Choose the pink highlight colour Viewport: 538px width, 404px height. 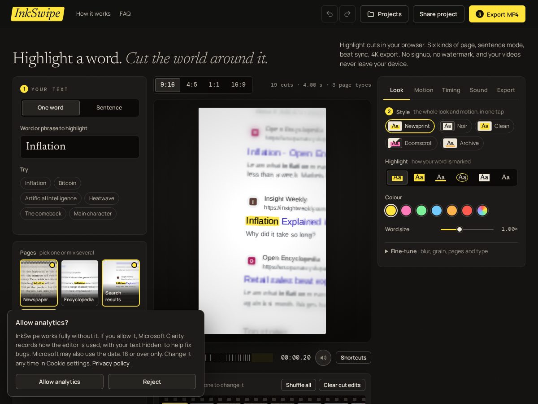tap(406, 211)
